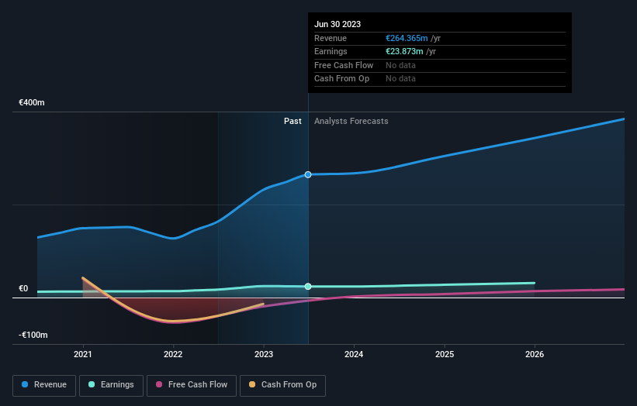Click the Analysts Forecasts label
The image size is (637, 406).
[x=351, y=121]
